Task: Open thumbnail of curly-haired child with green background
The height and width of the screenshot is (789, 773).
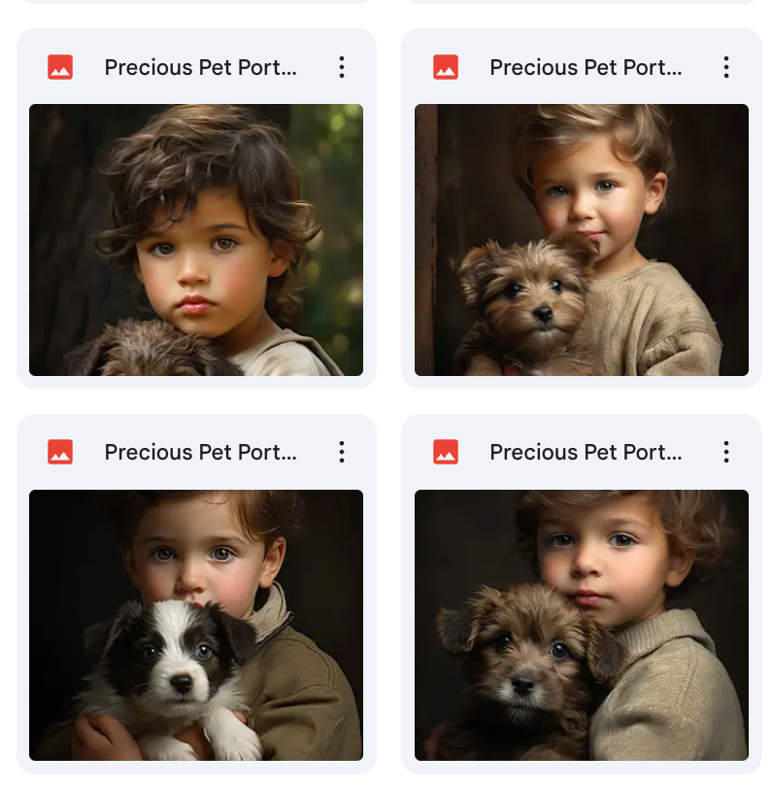Action: pos(196,240)
